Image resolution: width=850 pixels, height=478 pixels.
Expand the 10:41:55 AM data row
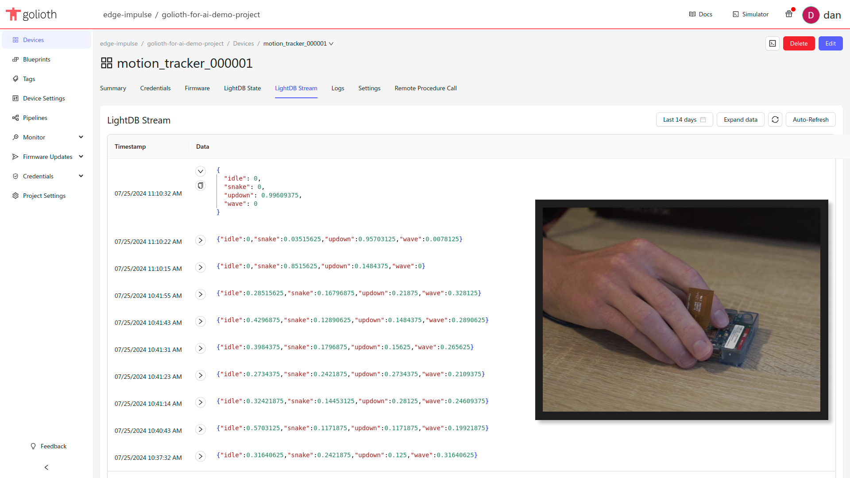[201, 294]
